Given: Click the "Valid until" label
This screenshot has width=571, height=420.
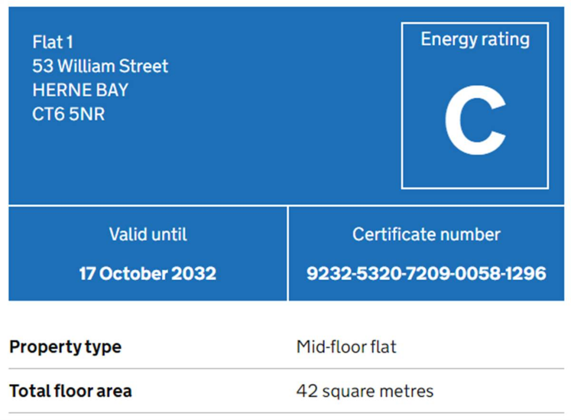Looking at the screenshot, I should coord(148,234).
